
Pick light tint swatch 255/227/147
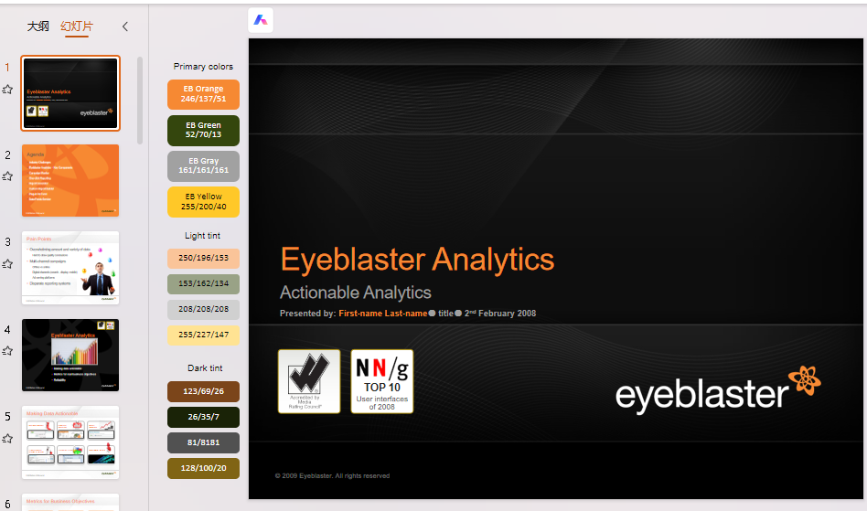(203, 335)
